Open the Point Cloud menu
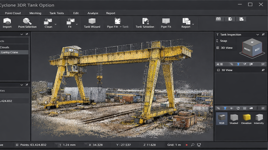 (x=13, y=13)
